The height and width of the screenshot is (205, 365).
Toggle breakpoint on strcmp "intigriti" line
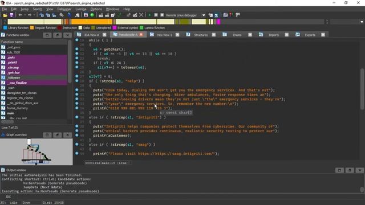[x=77, y=117]
